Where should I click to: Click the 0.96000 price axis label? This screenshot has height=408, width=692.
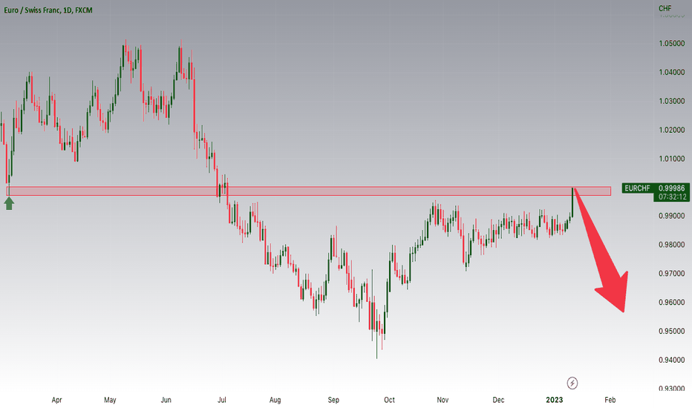pyautogui.click(x=672, y=302)
